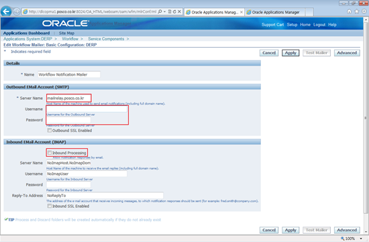Click the inbound IMAP Password field
Image resolution: width=369 pixels, height=242 pixels.
point(68,184)
